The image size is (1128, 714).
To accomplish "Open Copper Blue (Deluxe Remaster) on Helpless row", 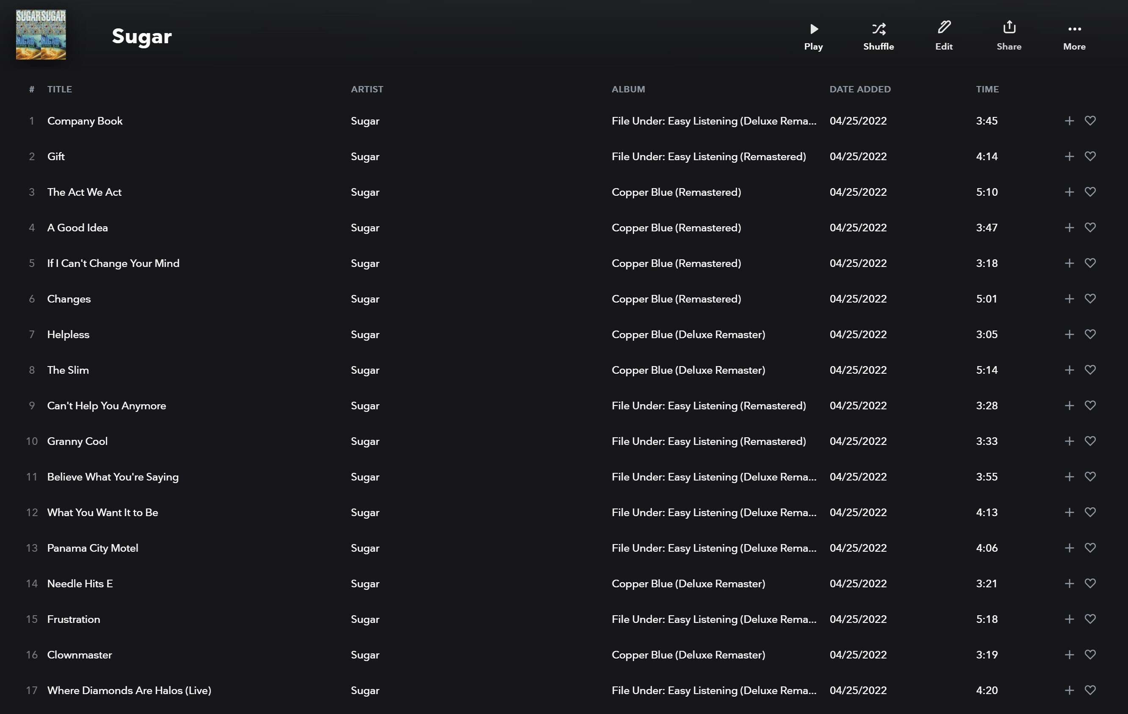I will [688, 334].
